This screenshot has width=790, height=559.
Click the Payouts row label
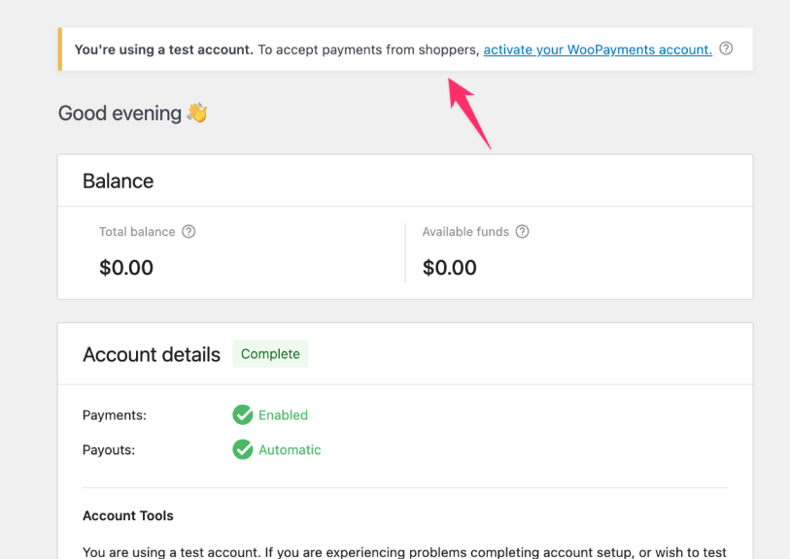(x=109, y=449)
